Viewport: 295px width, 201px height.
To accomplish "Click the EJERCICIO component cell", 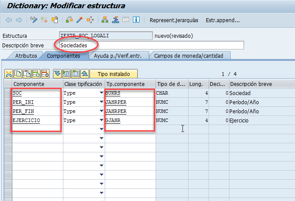I will tap(37, 120).
